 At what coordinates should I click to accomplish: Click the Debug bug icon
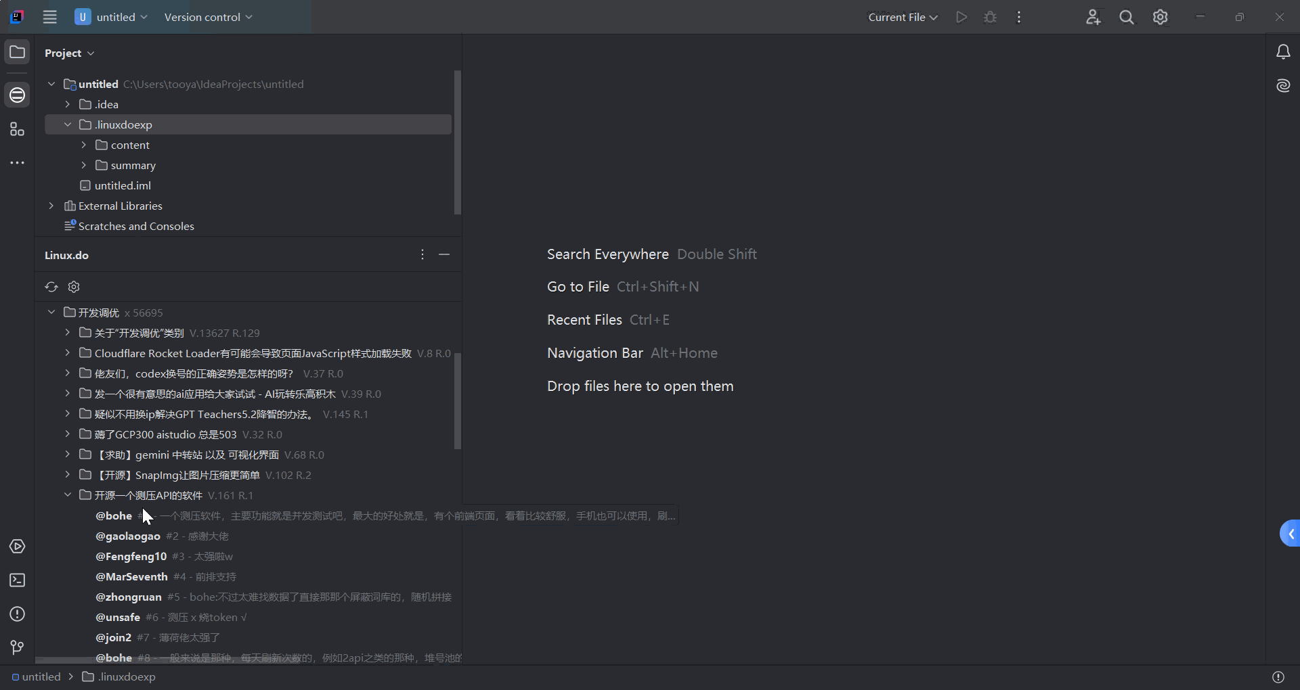[990, 18]
